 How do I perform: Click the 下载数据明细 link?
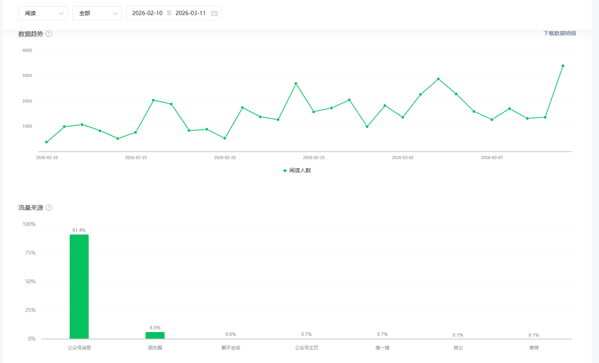click(560, 33)
